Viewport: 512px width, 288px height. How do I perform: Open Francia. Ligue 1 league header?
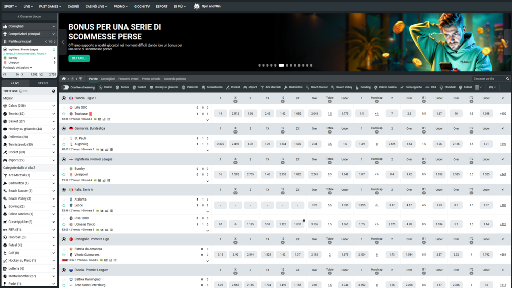(x=85, y=98)
